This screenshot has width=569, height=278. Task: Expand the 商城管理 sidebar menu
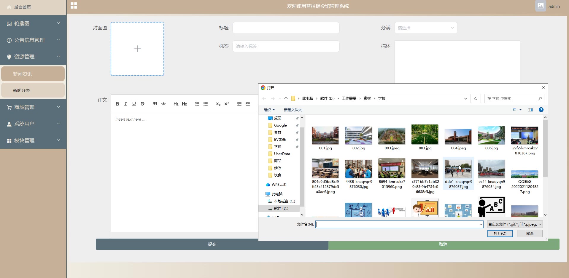click(33, 107)
